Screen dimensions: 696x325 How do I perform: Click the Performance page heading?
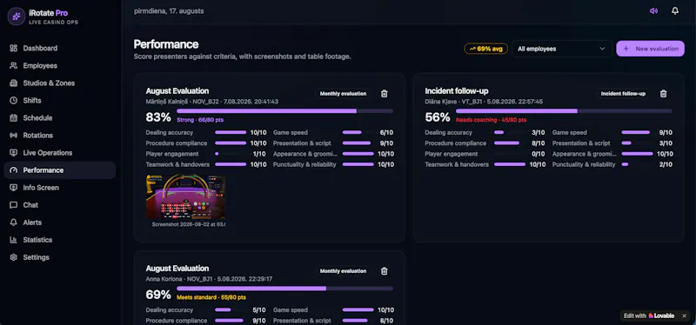point(166,44)
